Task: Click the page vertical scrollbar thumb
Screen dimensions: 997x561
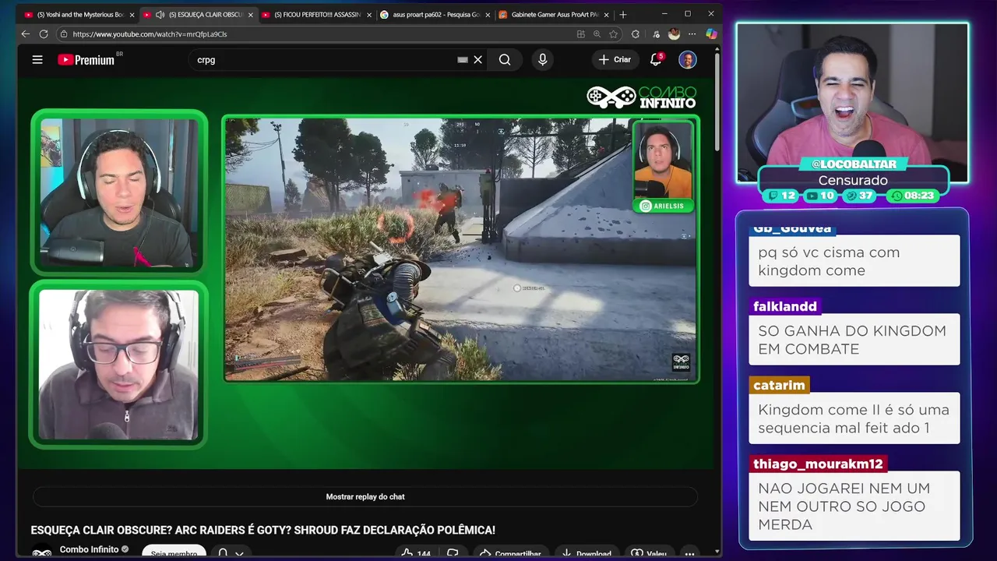Action: [x=717, y=101]
